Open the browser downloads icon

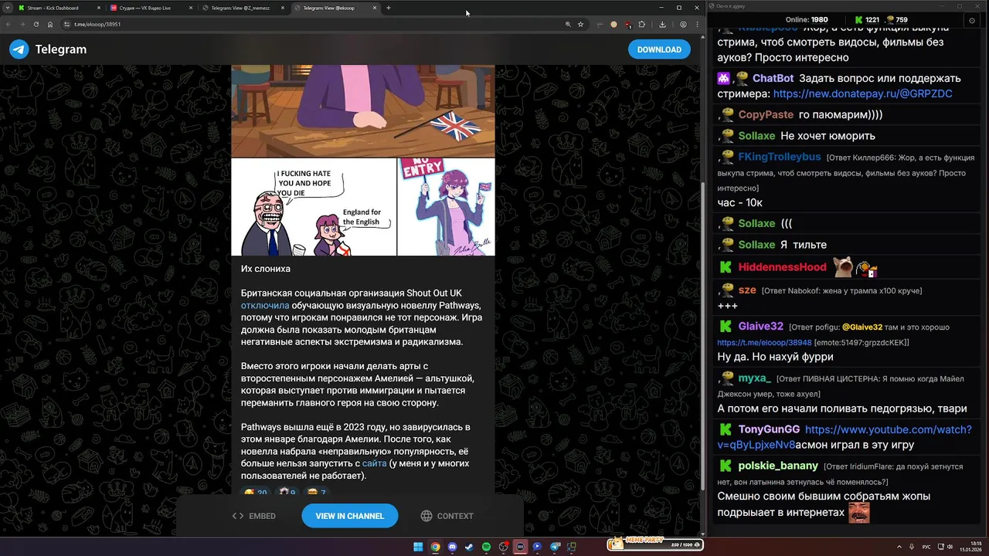(662, 24)
